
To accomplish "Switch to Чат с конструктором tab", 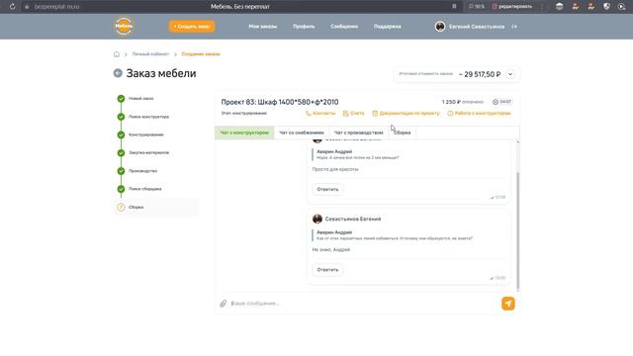I will (x=244, y=133).
